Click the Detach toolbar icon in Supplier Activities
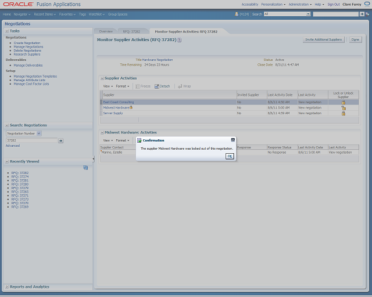This screenshot has width=372, height=297. (162, 86)
